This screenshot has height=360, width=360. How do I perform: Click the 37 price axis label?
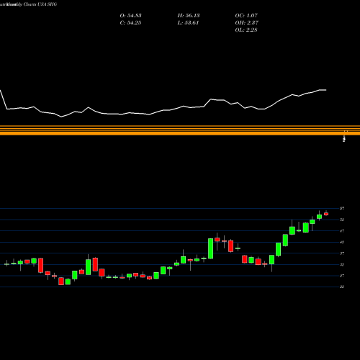(x=342, y=253)
